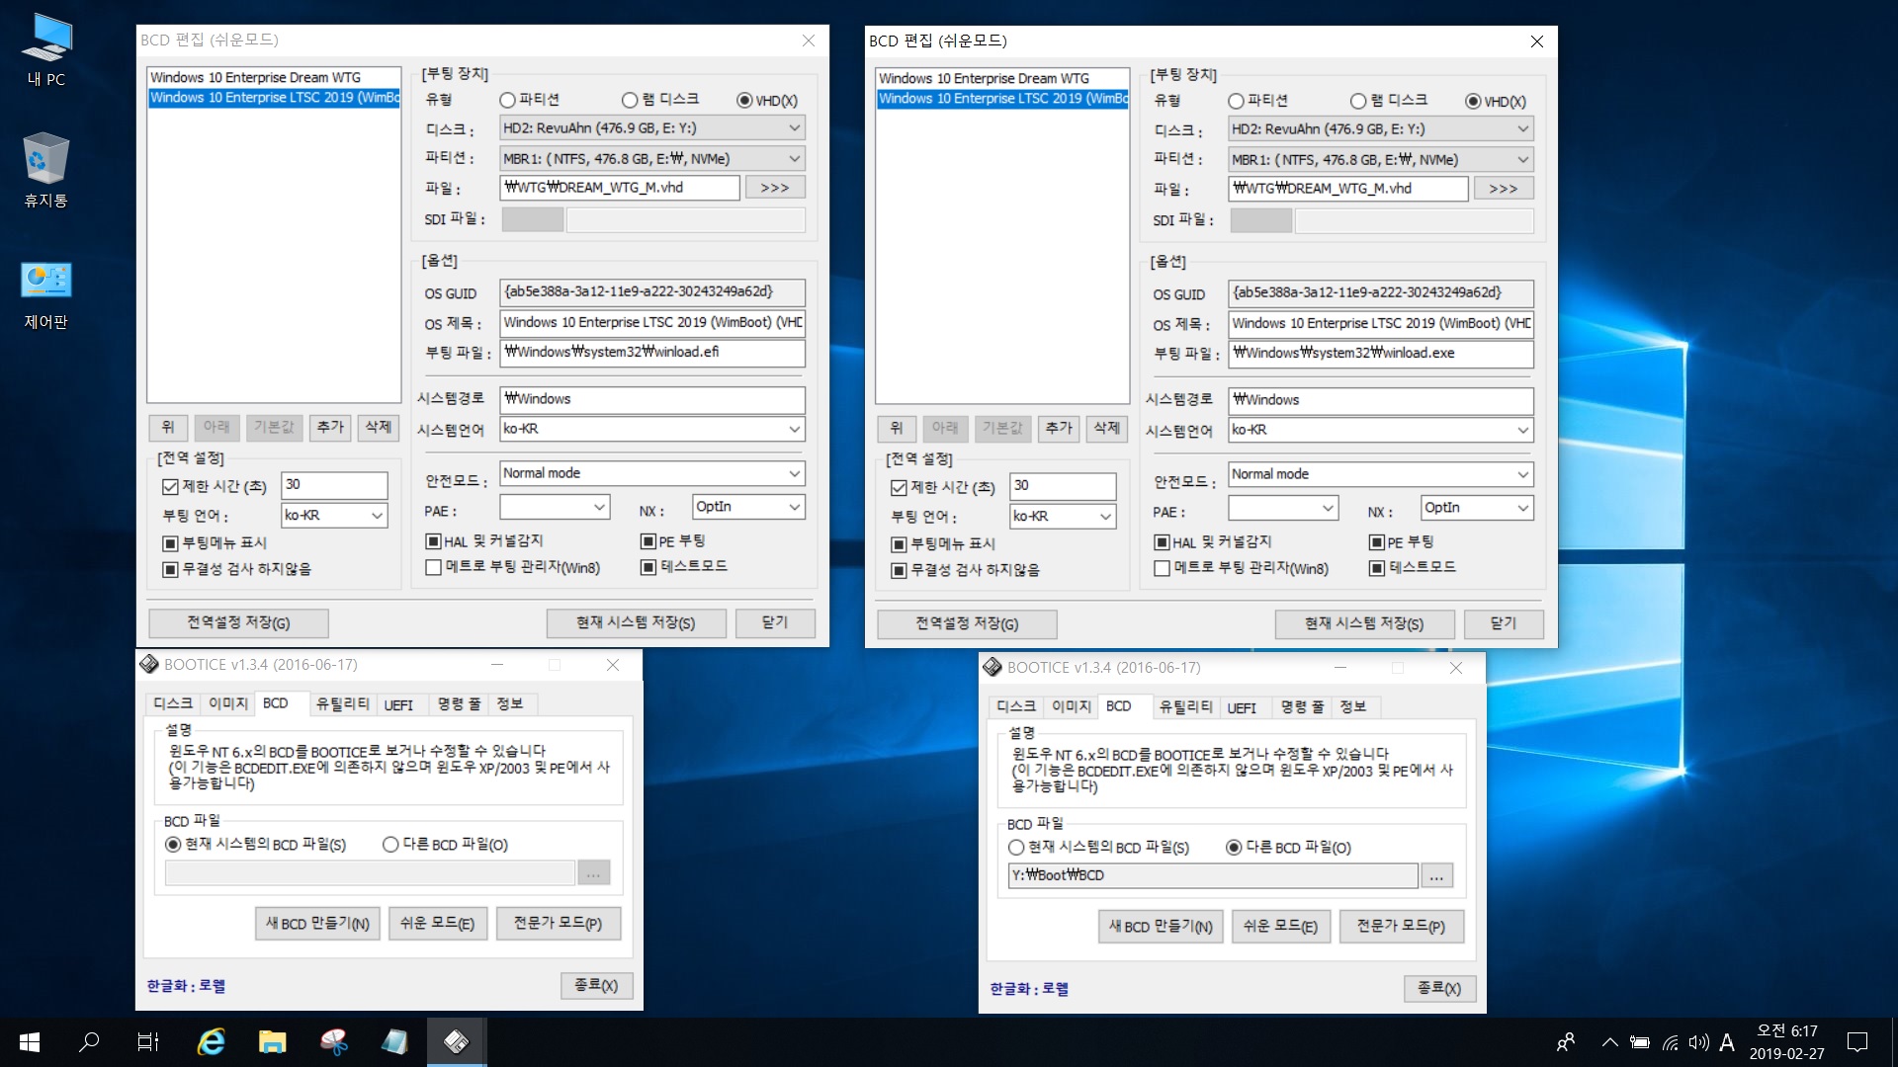Switch to 디스크 tab in left BOOTICE

coord(173,703)
